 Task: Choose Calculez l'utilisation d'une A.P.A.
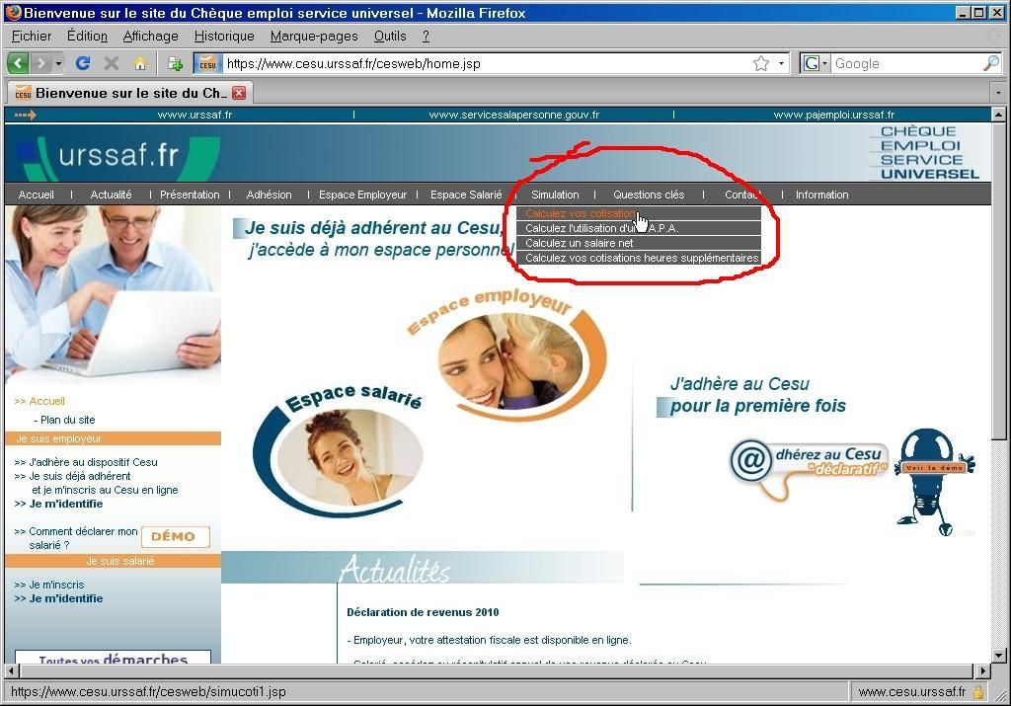[639, 228]
